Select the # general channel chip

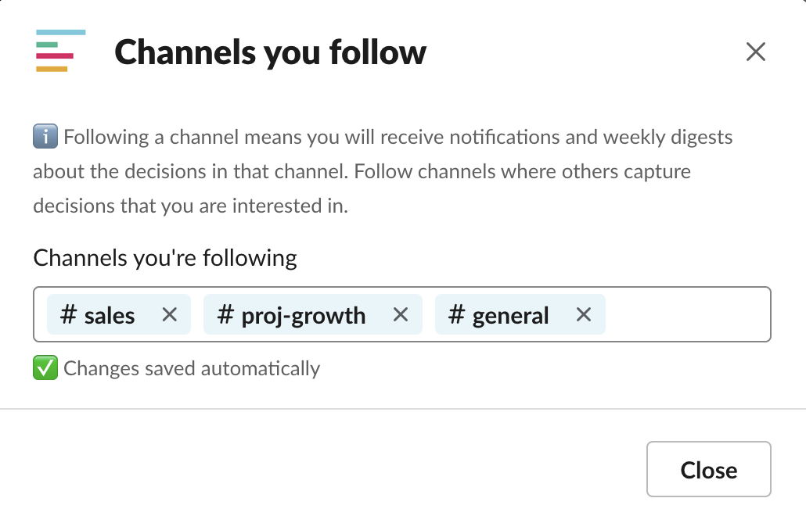[509, 315]
